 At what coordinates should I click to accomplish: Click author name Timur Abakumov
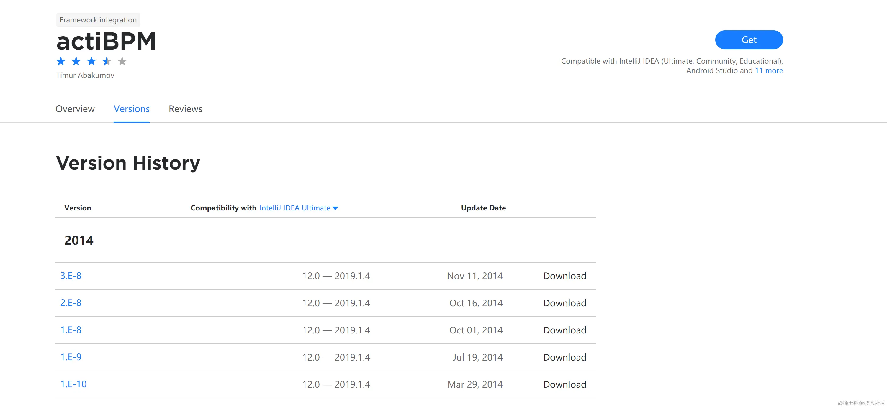[85, 75]
